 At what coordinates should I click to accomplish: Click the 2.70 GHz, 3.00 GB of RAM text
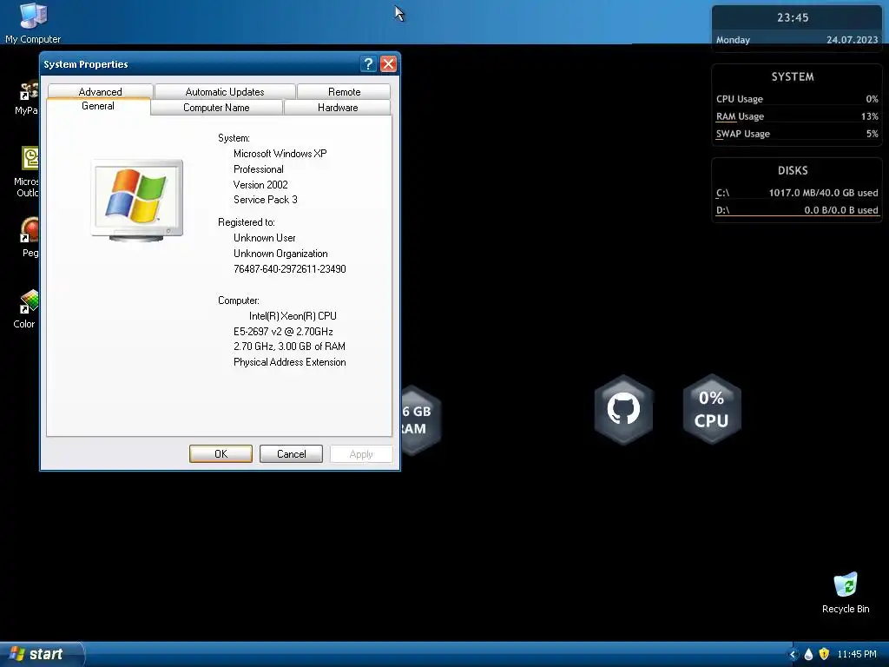pos(289,347)
